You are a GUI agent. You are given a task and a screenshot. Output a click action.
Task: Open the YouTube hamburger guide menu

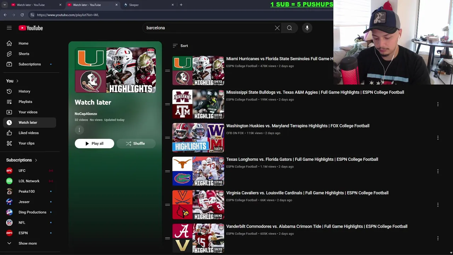point(9,28)
